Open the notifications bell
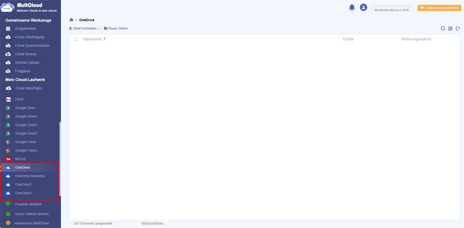464x228 pixels. (352, 7)
